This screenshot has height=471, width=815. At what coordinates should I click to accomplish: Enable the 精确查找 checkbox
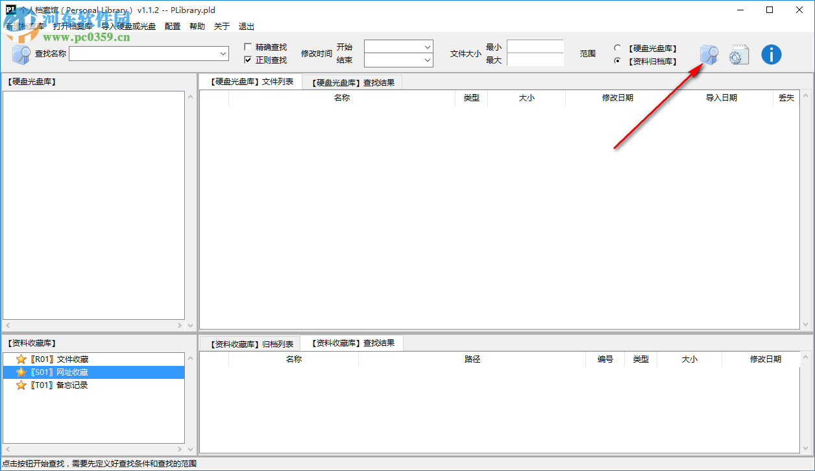[247, 46]
